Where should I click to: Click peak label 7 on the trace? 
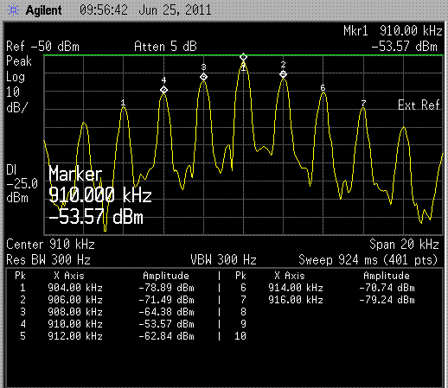(363, 103)
